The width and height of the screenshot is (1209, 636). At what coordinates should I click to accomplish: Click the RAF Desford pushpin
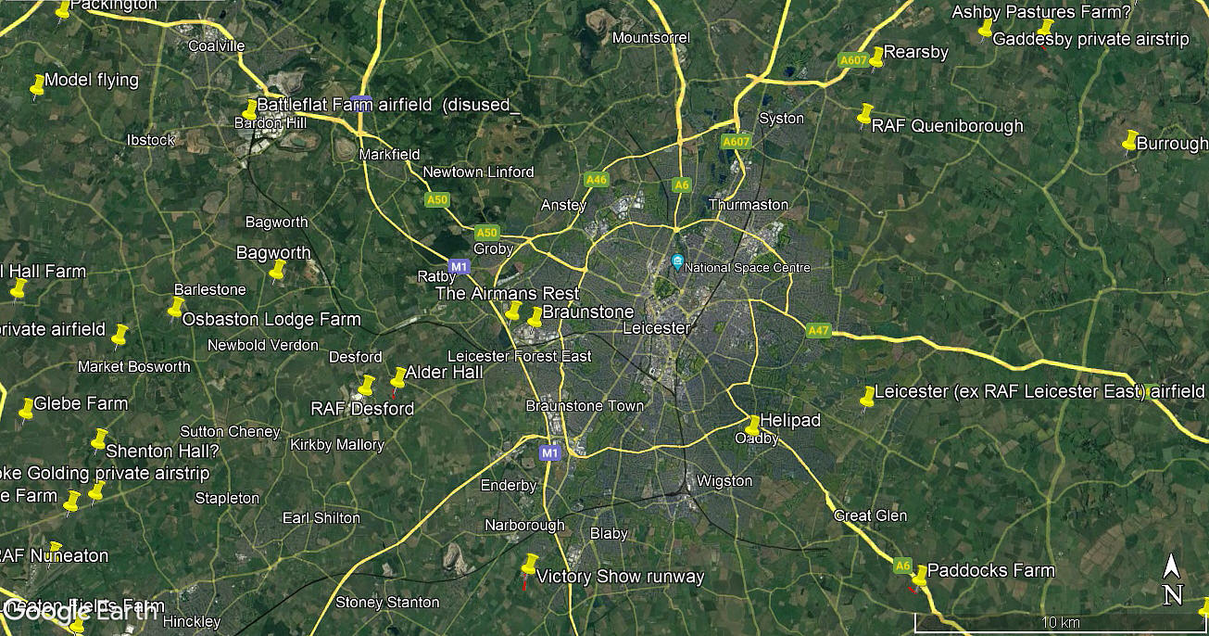click(366, 386)
